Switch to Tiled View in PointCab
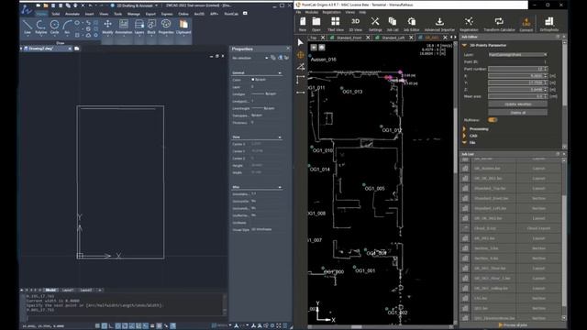 click(336, 25)
